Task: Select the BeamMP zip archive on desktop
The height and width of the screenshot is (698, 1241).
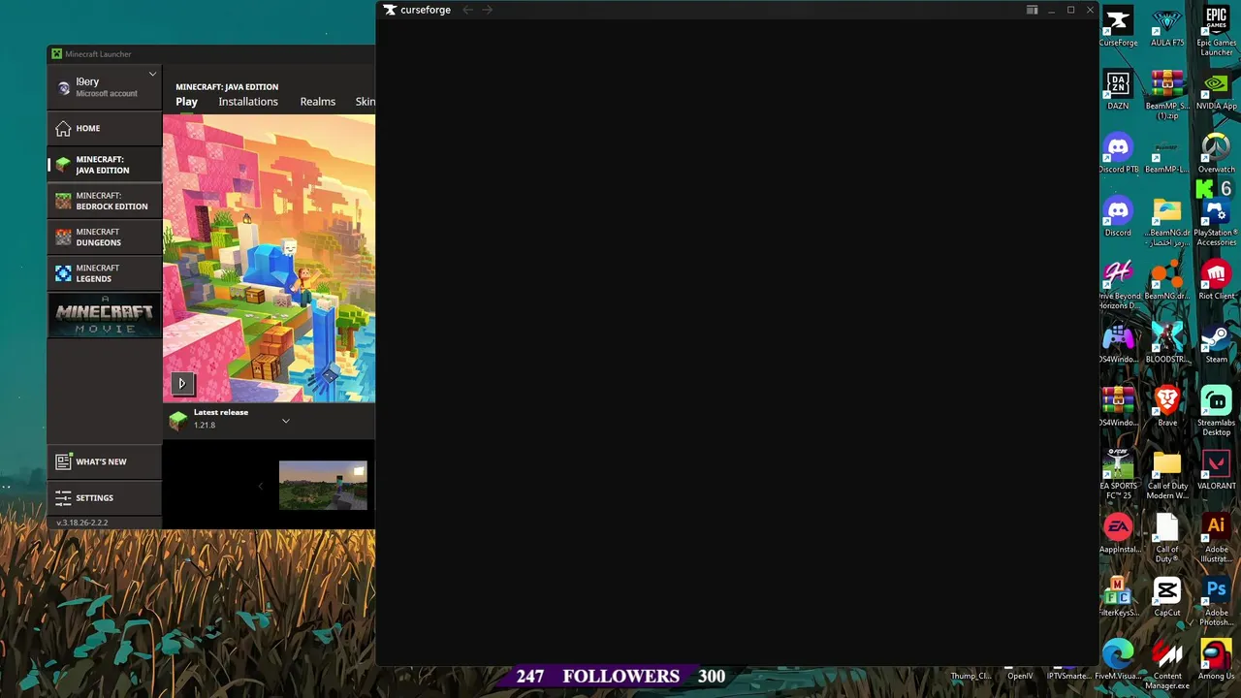Action: click(x=1167, y=95)
